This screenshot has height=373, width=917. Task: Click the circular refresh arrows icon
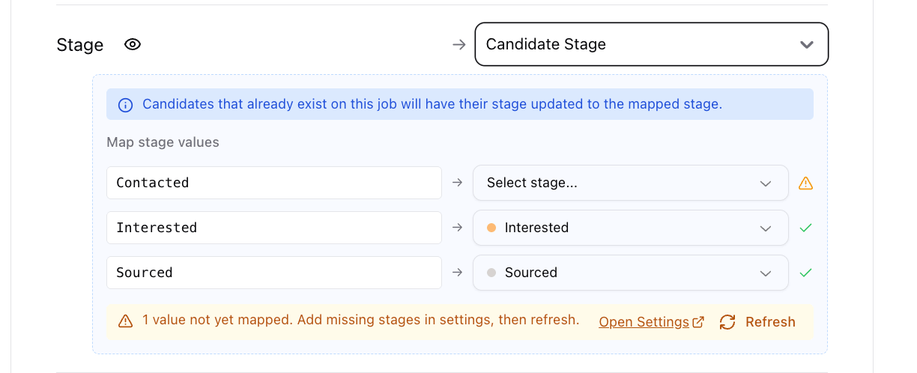tap(727, 322)
